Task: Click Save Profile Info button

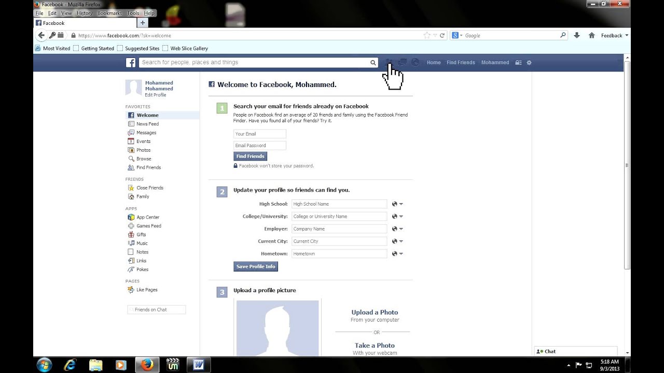Action: 256,266
